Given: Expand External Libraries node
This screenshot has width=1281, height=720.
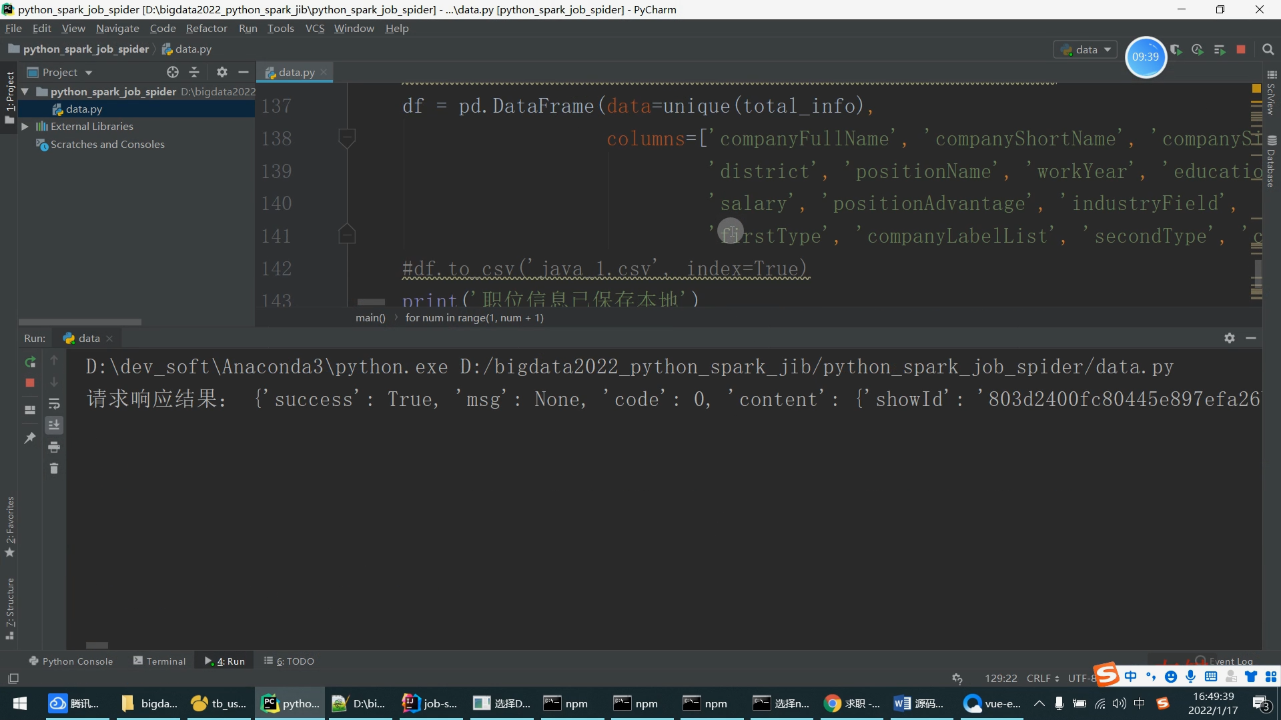Looking at the screenshot, I should point(25,126).
